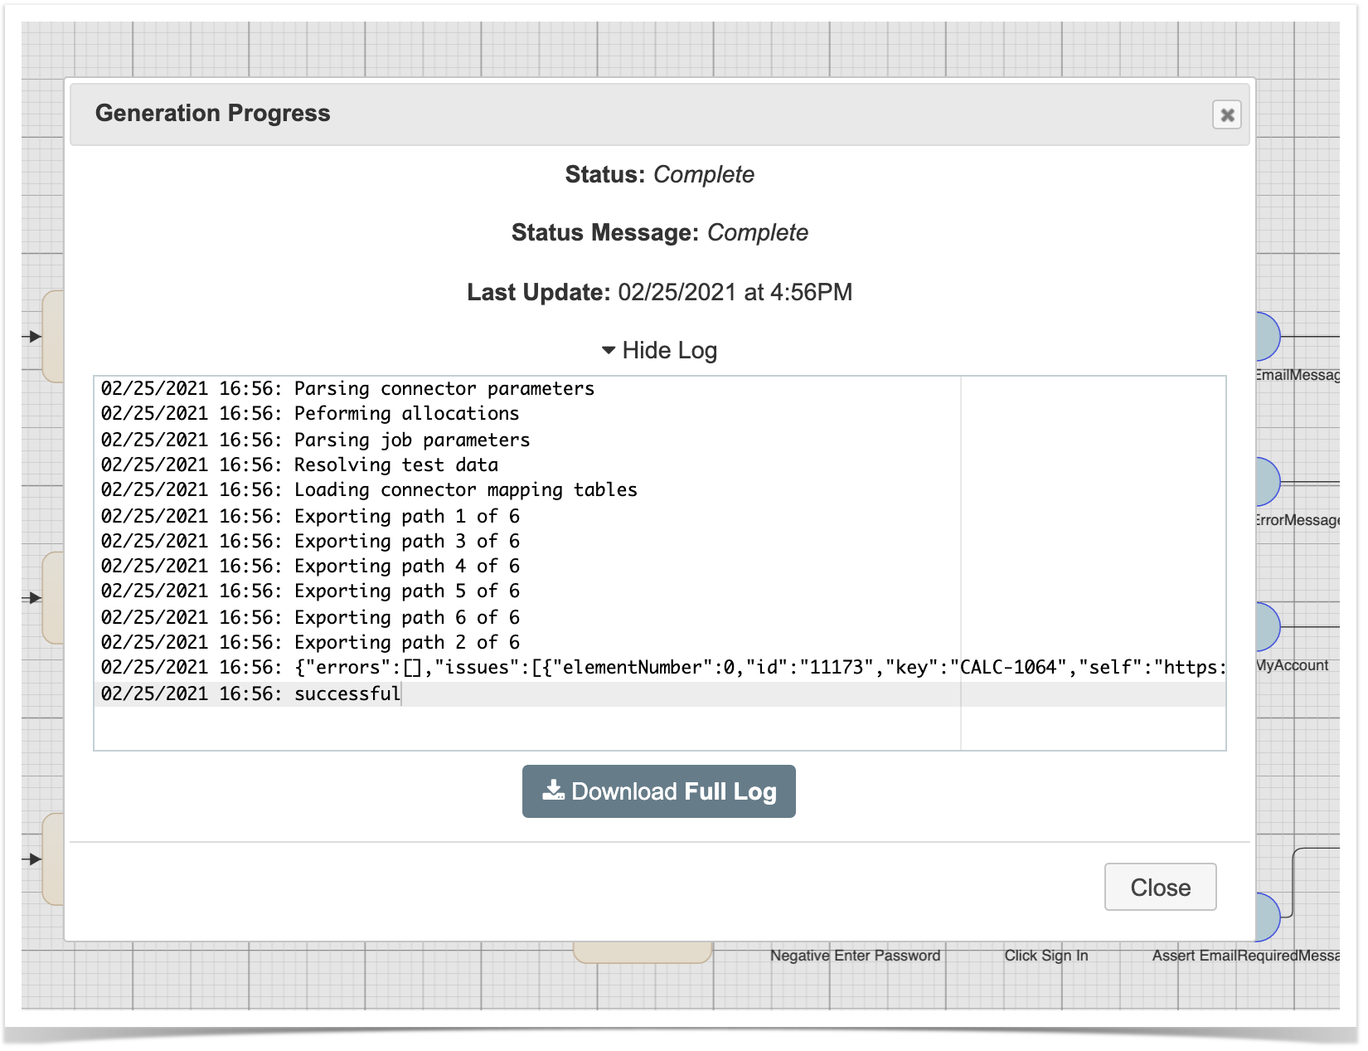The image size is (1368, 1051).
Task: Download the full log file
Action: tap(659, 791)
